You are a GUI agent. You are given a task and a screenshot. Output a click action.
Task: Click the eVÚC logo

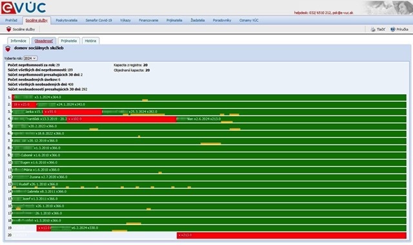pos(23,7)
